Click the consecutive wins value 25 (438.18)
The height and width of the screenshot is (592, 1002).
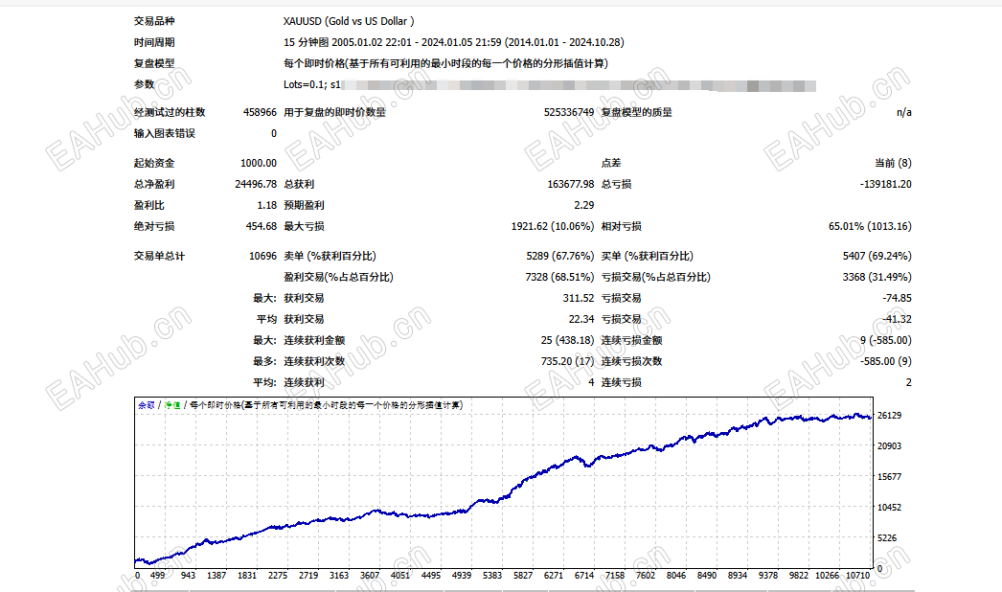tap(567, 340)
